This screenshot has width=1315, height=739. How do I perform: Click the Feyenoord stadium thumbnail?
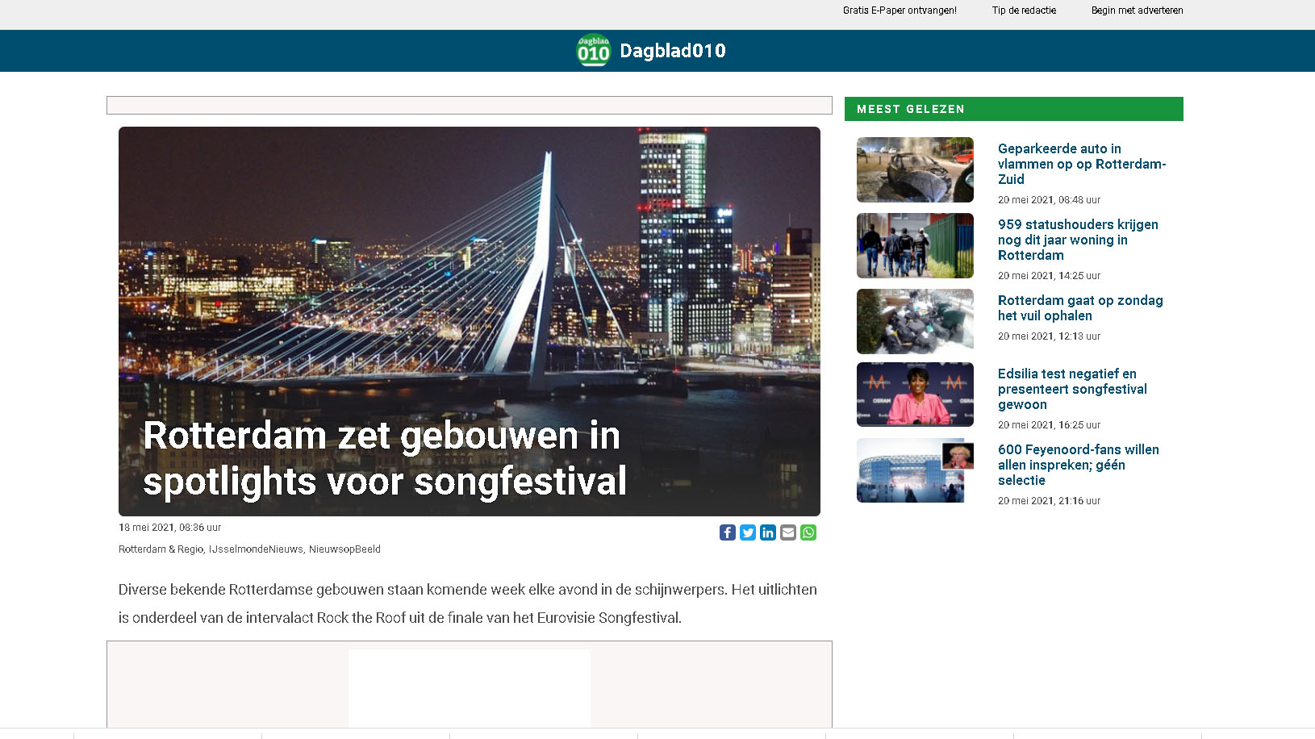(915, 470)
